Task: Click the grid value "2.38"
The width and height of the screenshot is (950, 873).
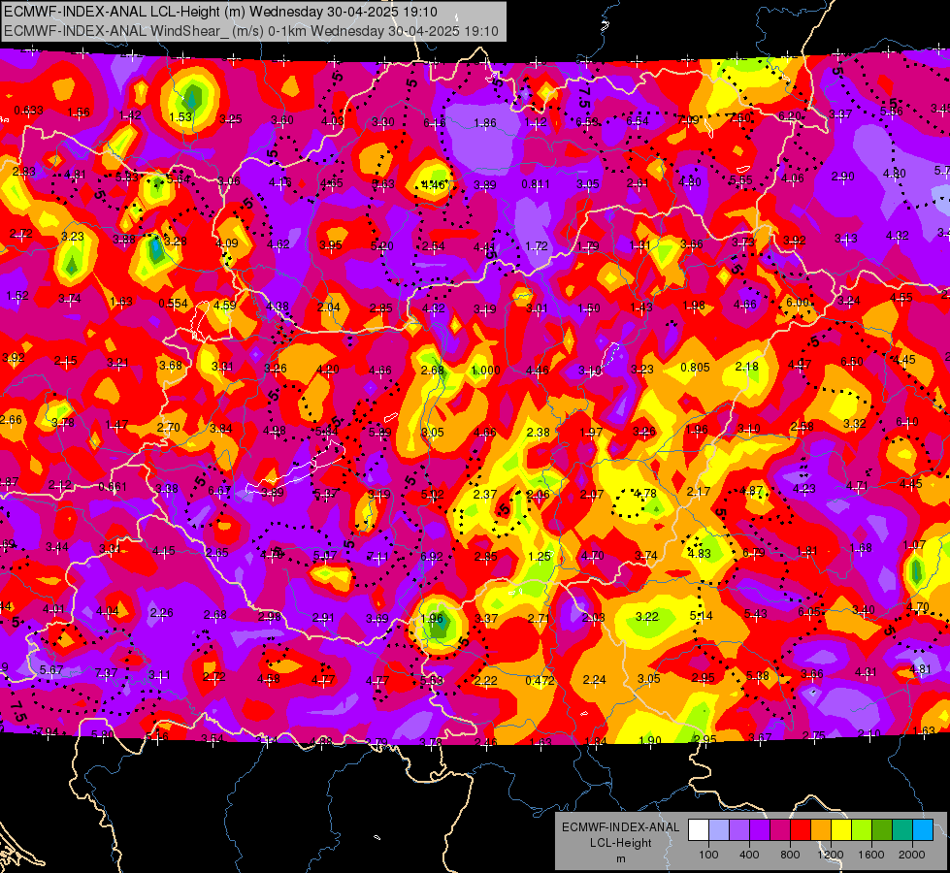Action: (538, 432)
